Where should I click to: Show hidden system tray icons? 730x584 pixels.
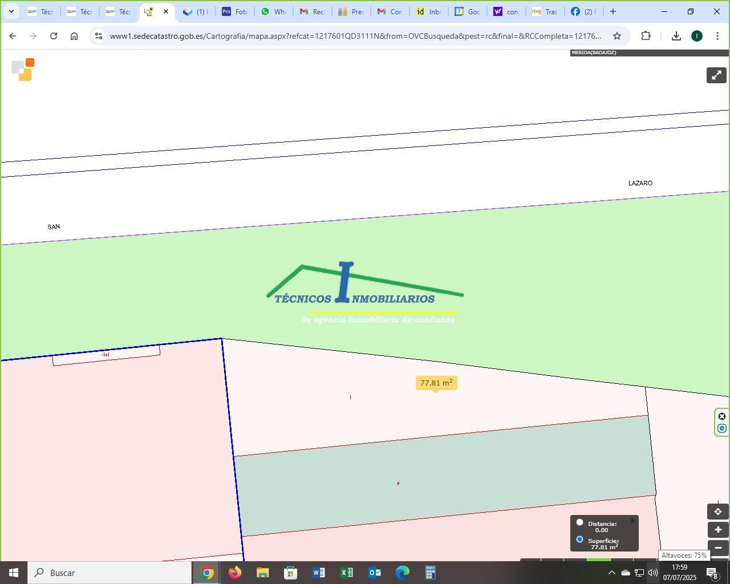(611, 573)
